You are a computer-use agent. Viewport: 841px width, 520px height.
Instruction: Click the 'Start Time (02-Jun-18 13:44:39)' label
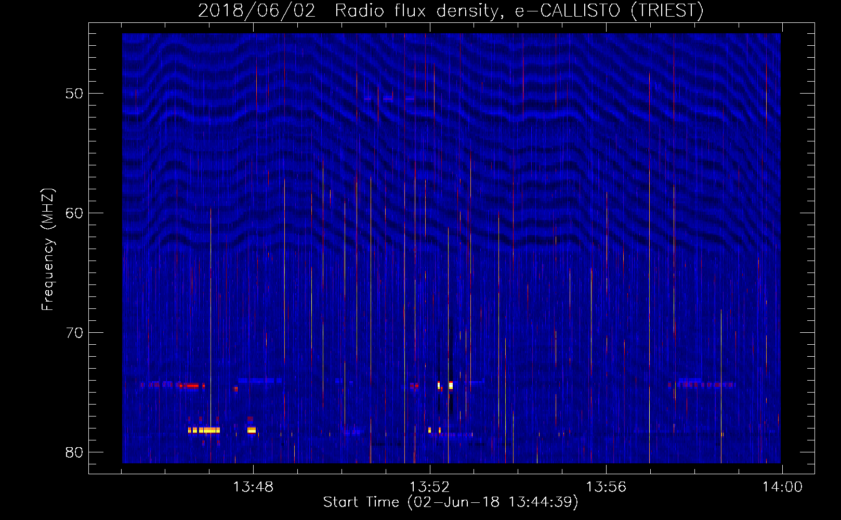pos(451,502)
